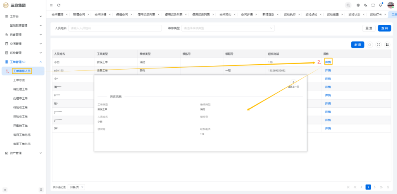Screen dimensions: 397x194
Task: Open column settings grid icon above table
Action: coord(387,45)
